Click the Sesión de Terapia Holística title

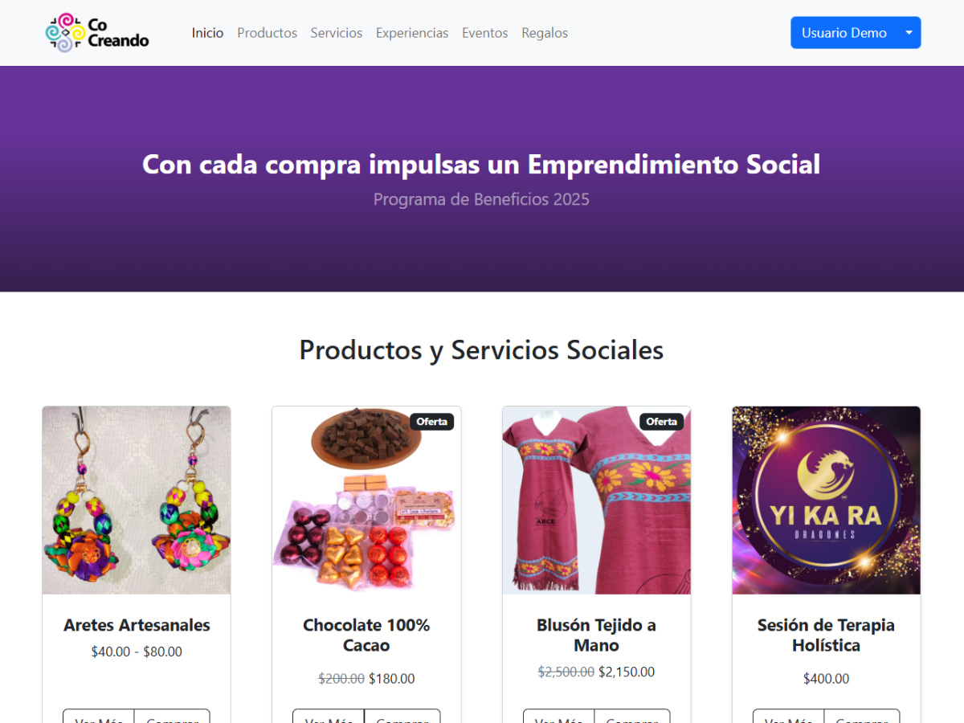(x=827, y=635)
